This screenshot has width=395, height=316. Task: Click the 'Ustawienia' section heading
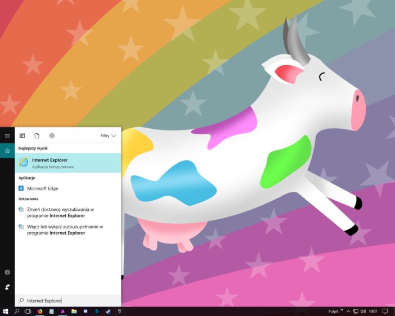[x=28, y=199]
